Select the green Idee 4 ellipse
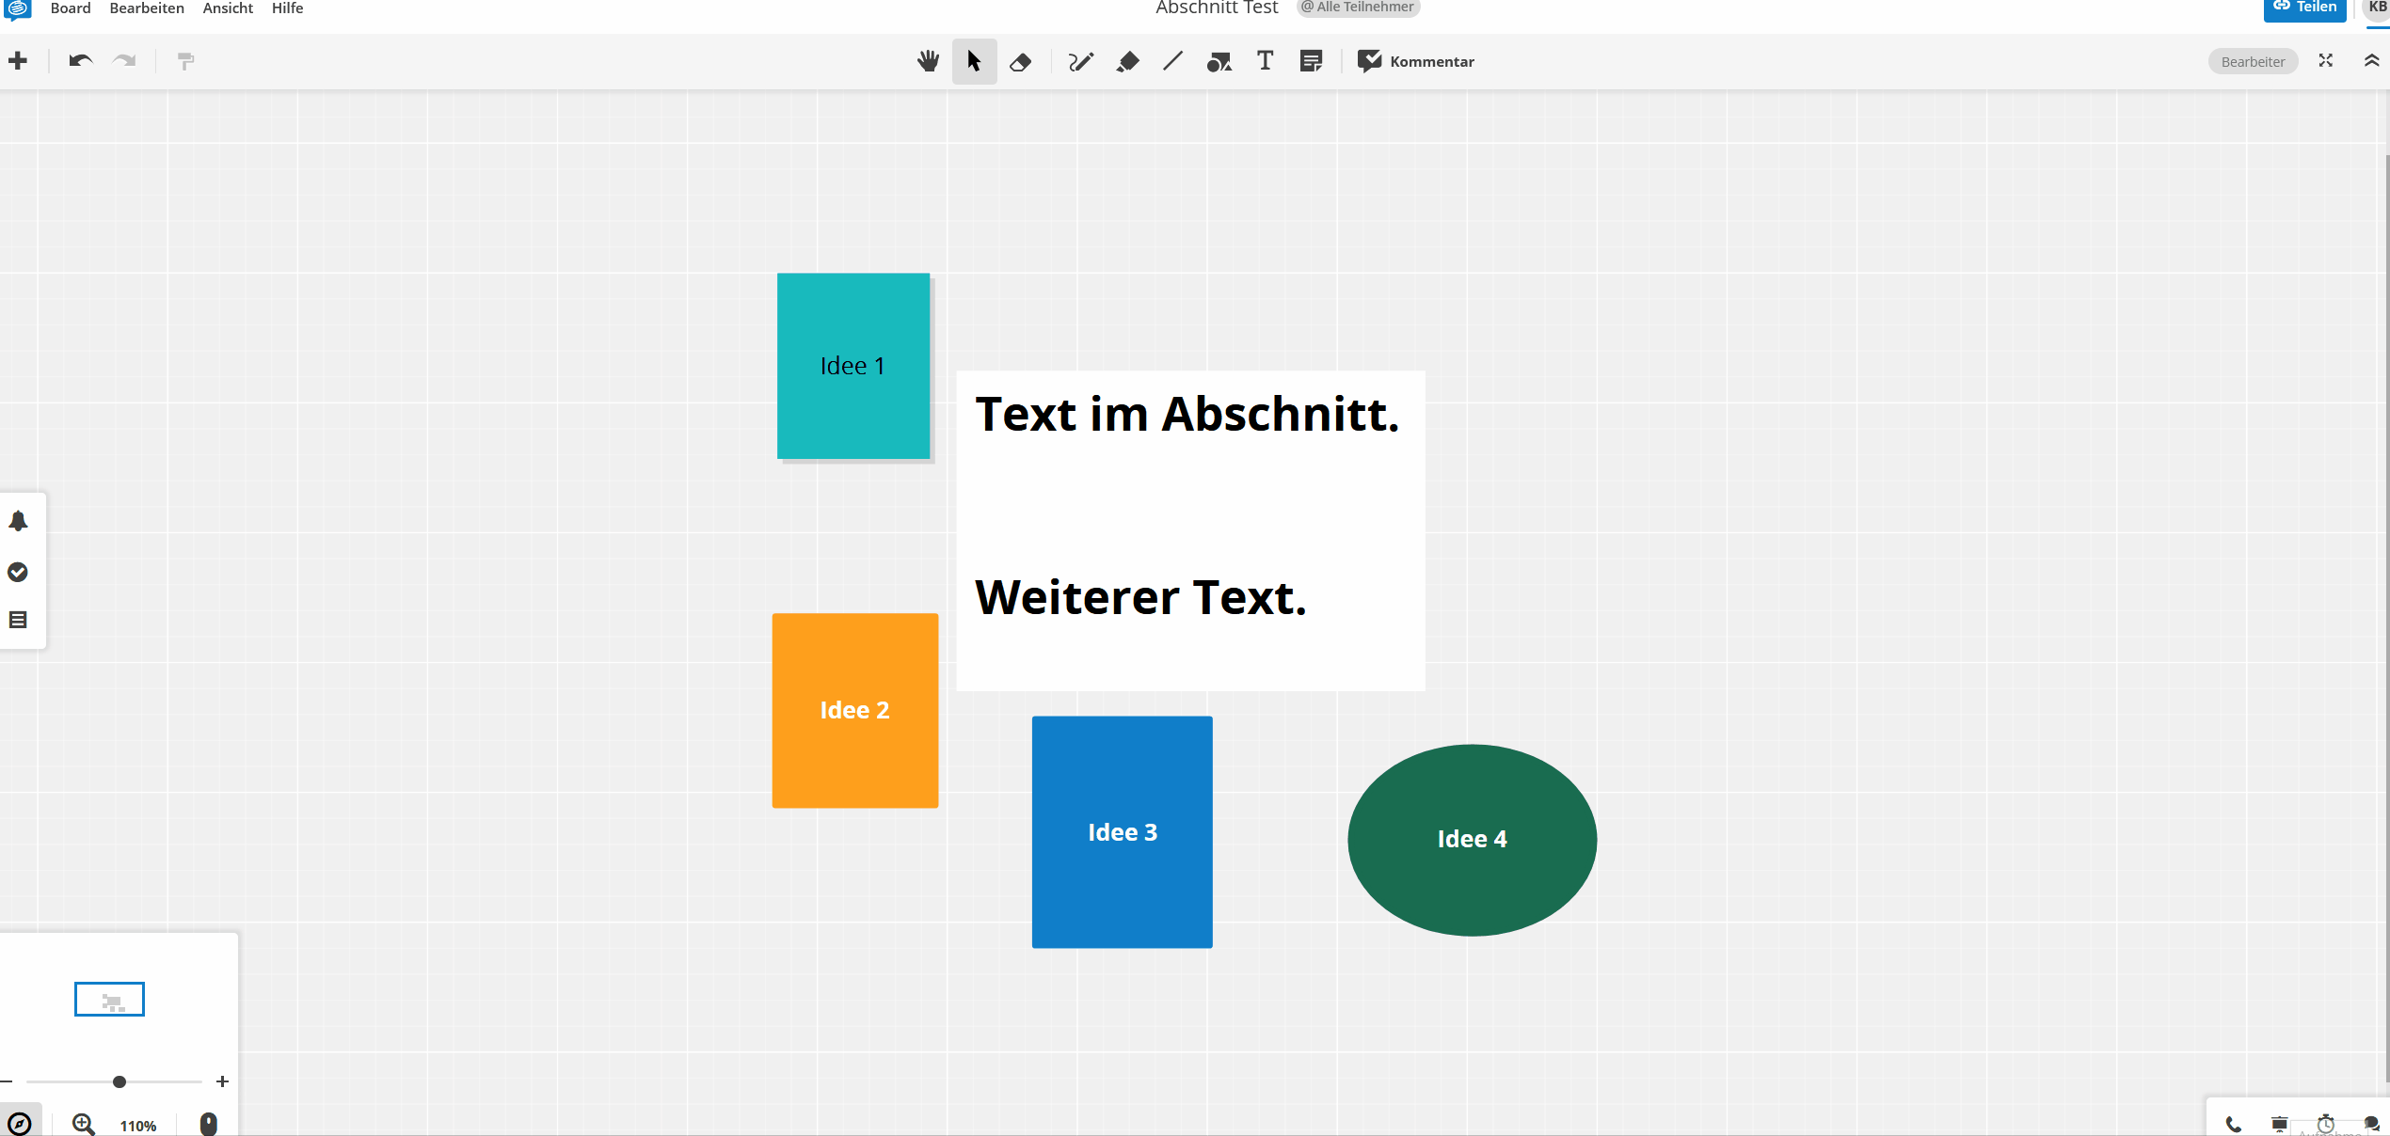Screen dimensions: 2390x1136 coord(1473,840)
